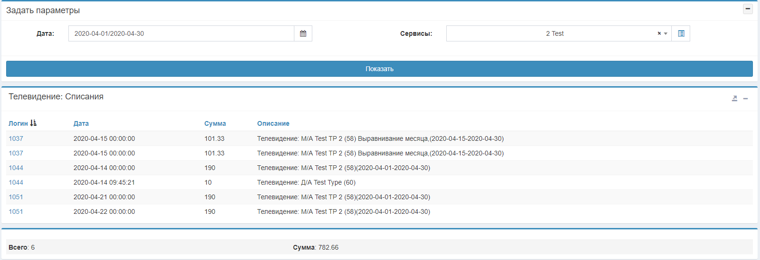
Task: Sort the table by Логин column
Action: [x=18, y=123]
